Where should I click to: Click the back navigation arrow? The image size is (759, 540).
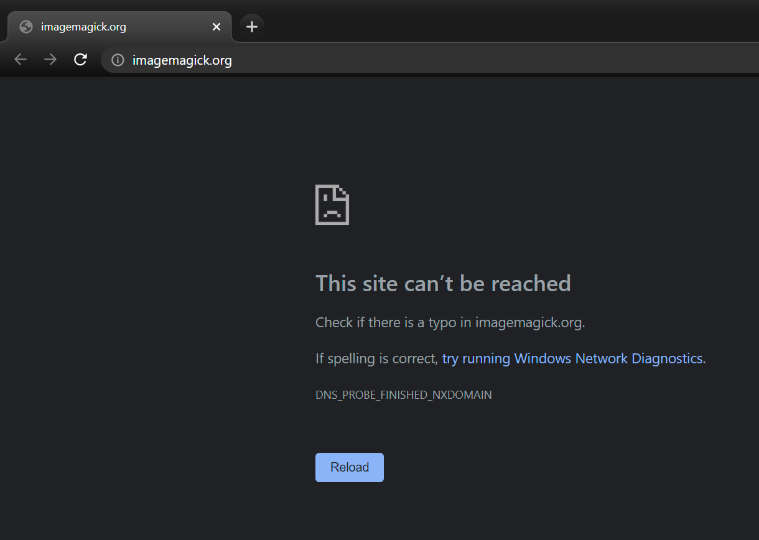20,59
